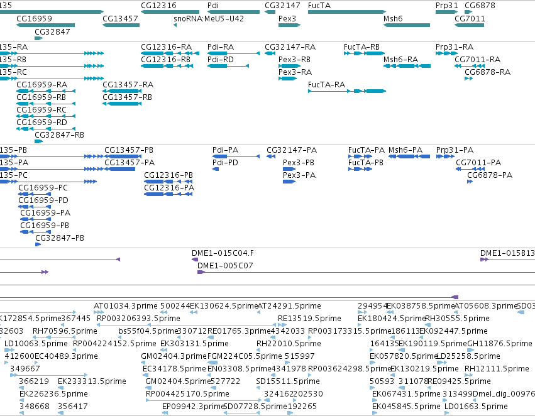Select transcript label Pex3-RB
This screenshot has width=535, height=416.
(x=294, y=60)
